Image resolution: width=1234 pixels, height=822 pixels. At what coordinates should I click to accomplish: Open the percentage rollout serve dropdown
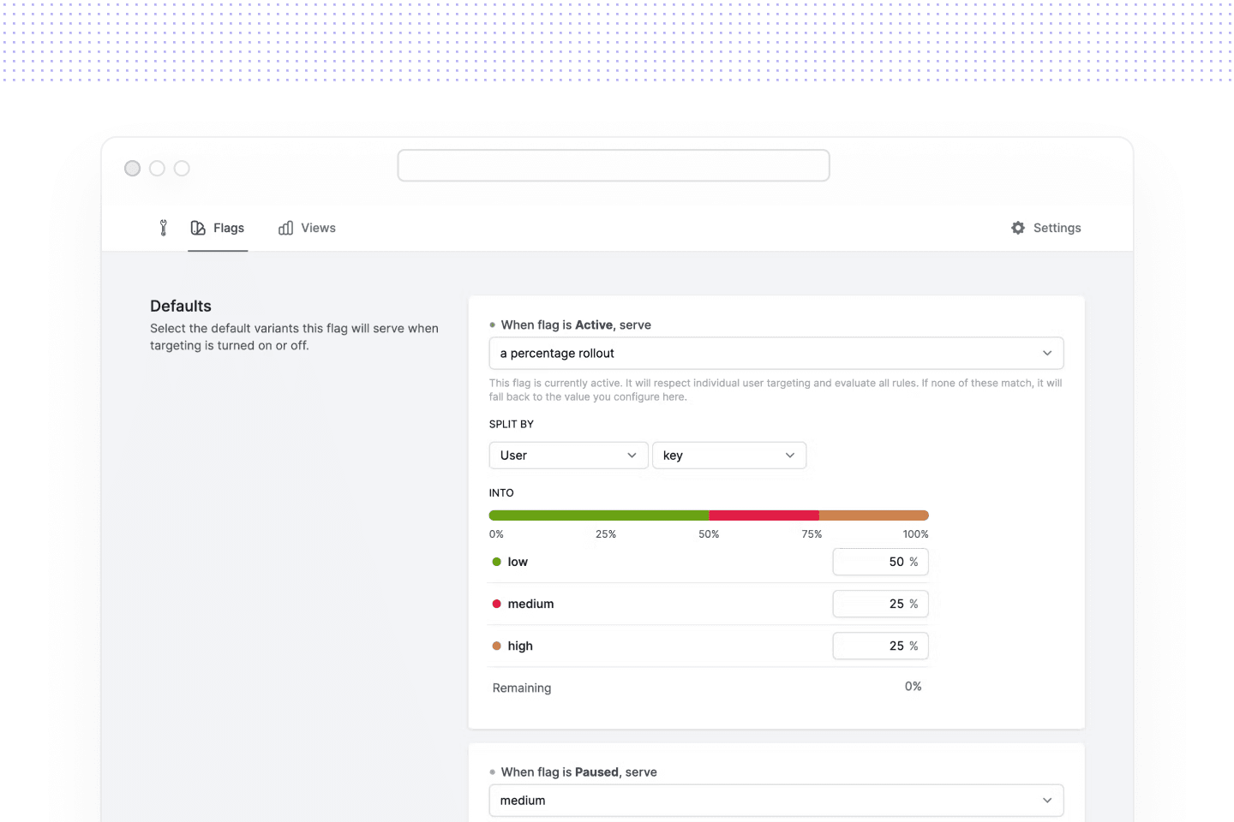[776, 354]
